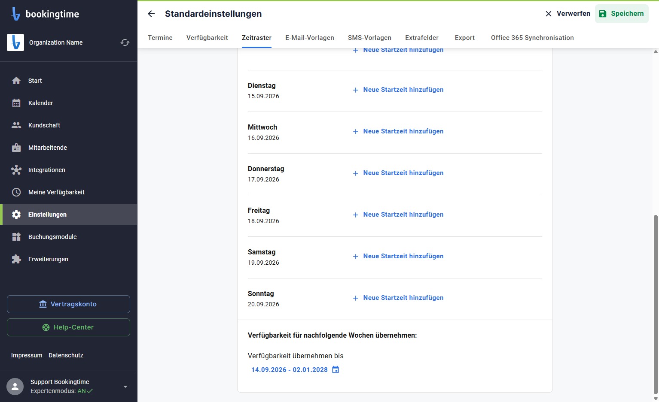Click the Erweiterungen puzzle icon

pyautogui.click(x=16, y=259)
